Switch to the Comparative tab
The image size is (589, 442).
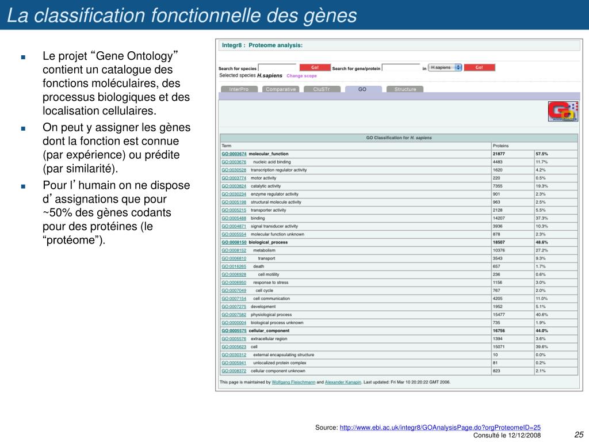281,89
